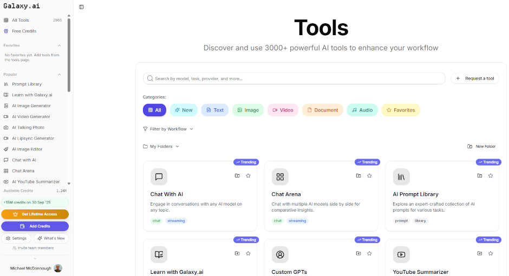Expand My Folders dropdown

(161, 147)
